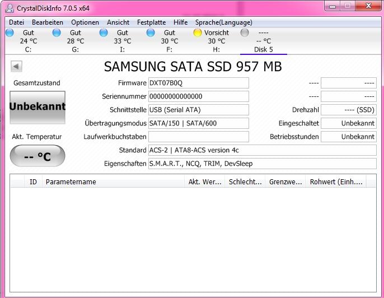Click the Eigenschaften field
Image resolution: width=384 pixels, height=298 pixels.
[263, 164]
